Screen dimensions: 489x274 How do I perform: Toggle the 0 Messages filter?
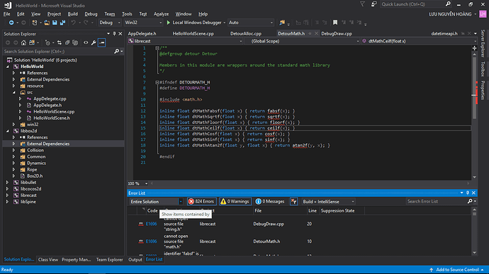pyautogui.click(x=270, y=202)
